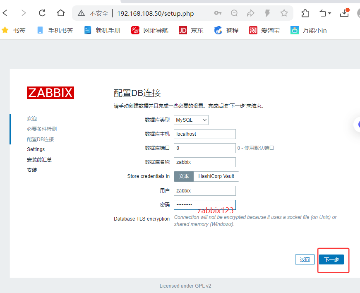This screenshot has height=293, width=360.
Task: Click the browser forward arrow
Action: (x=24, y=13)
